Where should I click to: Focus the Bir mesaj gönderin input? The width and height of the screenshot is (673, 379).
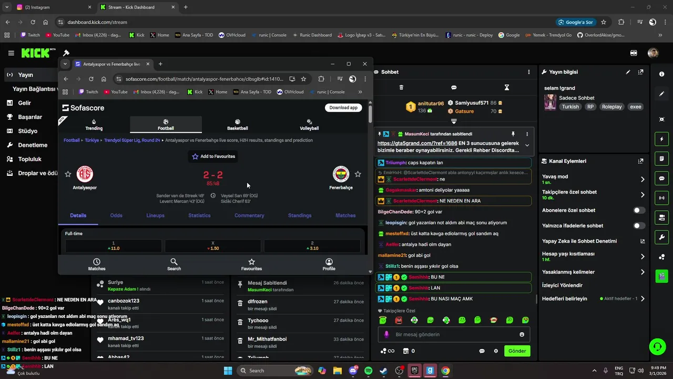(453, 334)
